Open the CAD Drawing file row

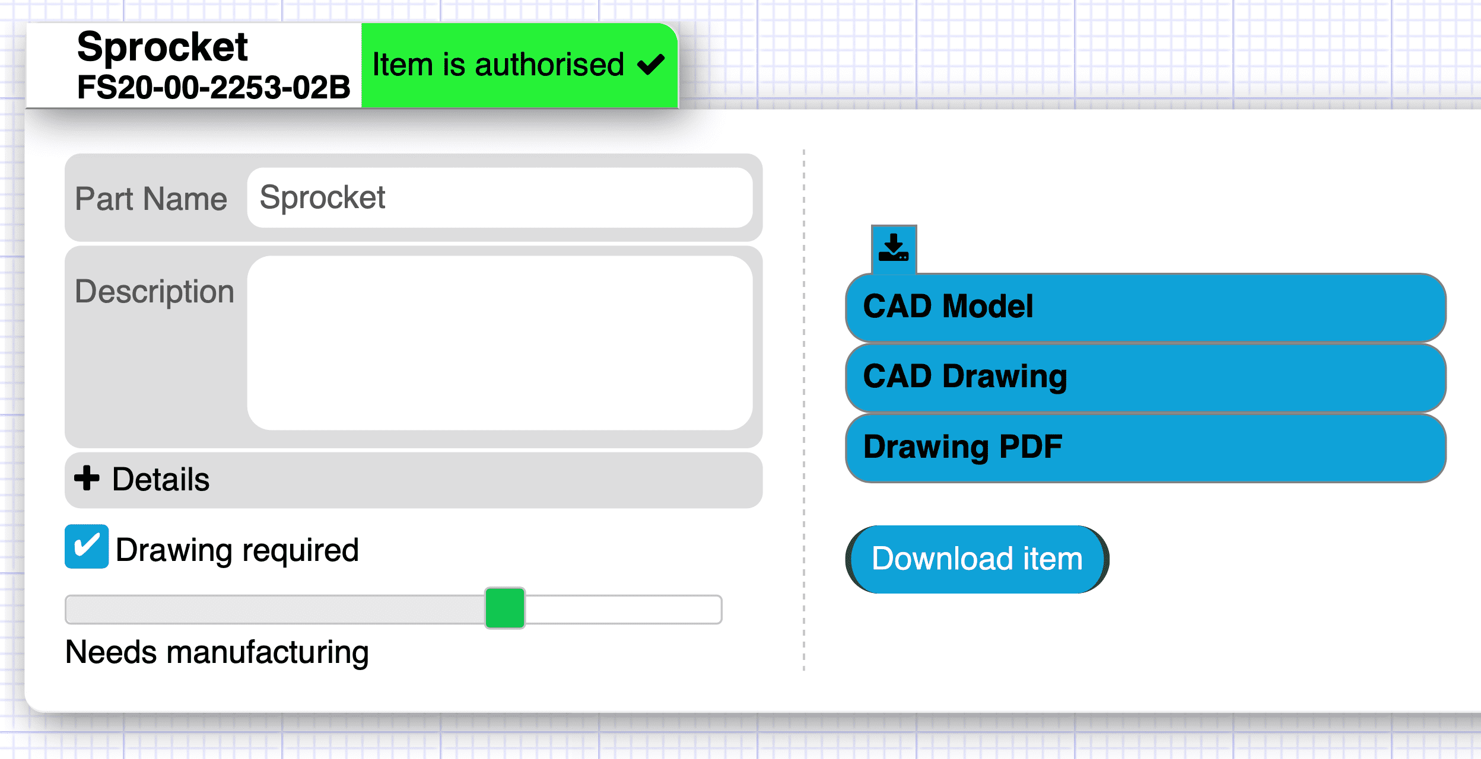click(1146, 378)
